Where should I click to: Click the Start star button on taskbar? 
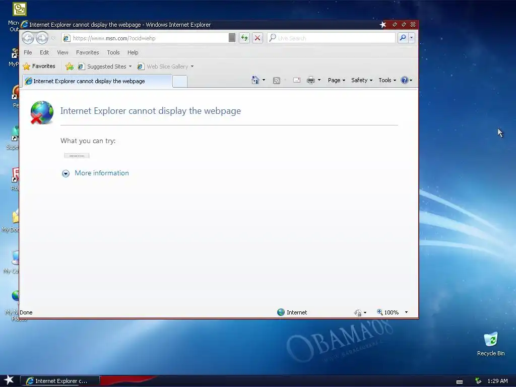[x=9, y=380]
